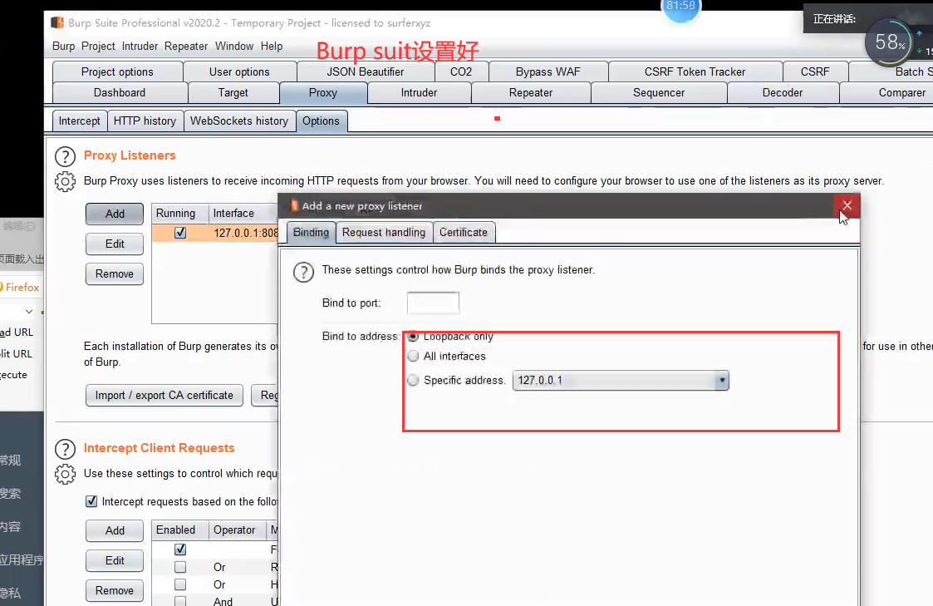Click Remove under Intercept Client Requests

pyautogui.click(x=115, y=590)
